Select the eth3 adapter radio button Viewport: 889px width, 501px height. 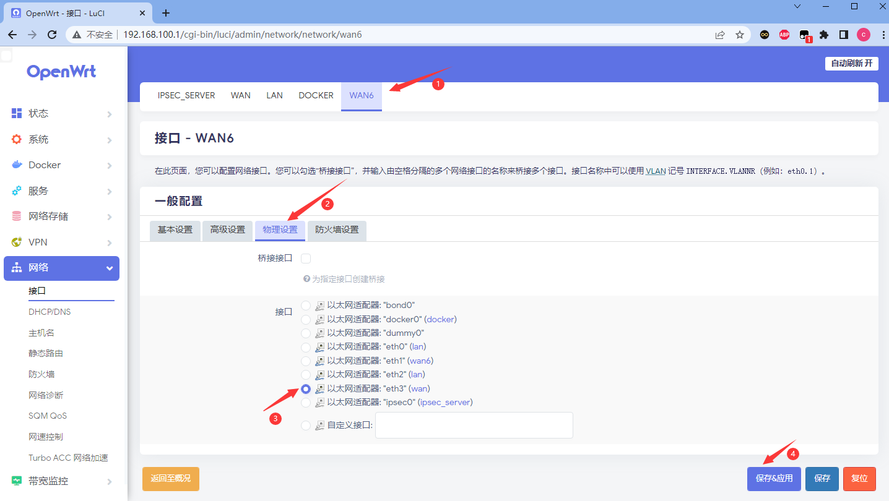[x=306, y=388]
